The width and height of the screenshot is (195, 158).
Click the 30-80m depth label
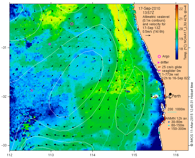click(x=177, y=122)
